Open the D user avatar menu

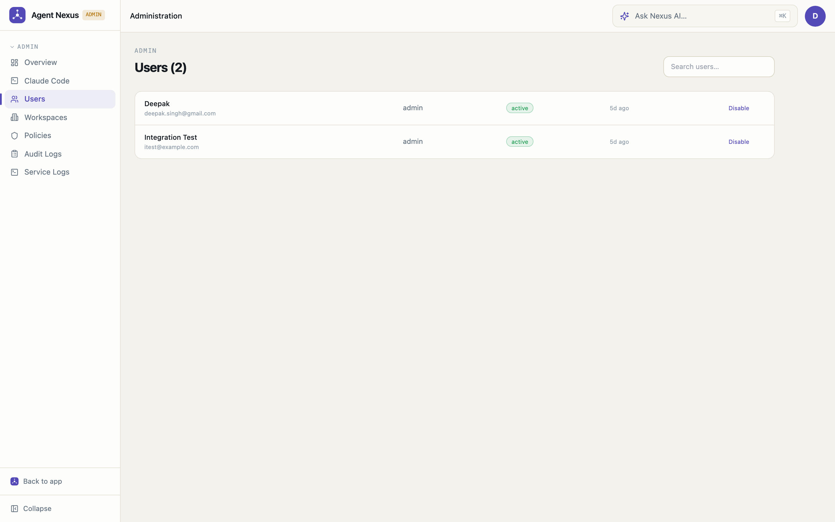[x=815, y=16]
